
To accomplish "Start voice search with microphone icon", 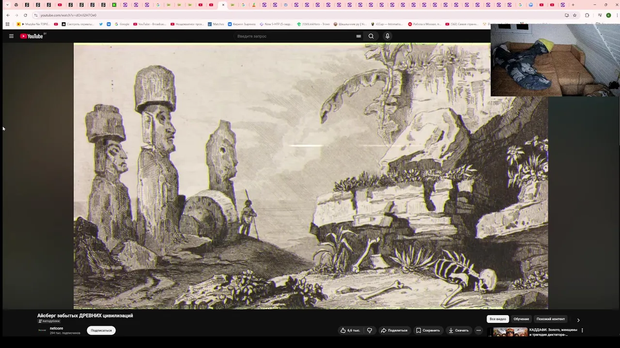I will pyautogui.click(x=387, y=36).
